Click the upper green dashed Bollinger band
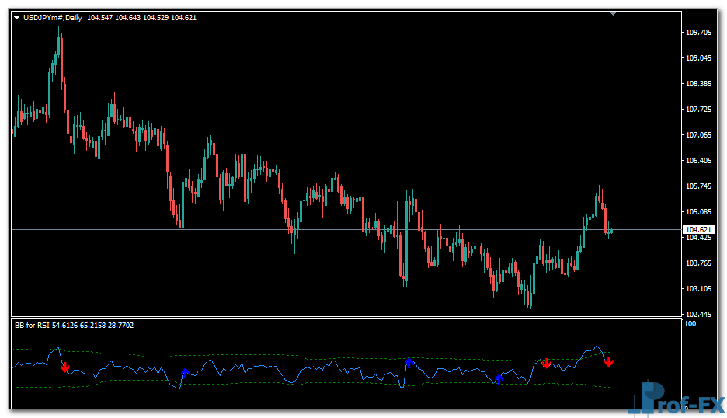The height and width of the screenshot is (418, 727). pyautogui.click(x=350, y=358)
